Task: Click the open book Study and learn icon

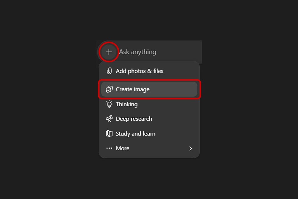Action: point(109,134)
